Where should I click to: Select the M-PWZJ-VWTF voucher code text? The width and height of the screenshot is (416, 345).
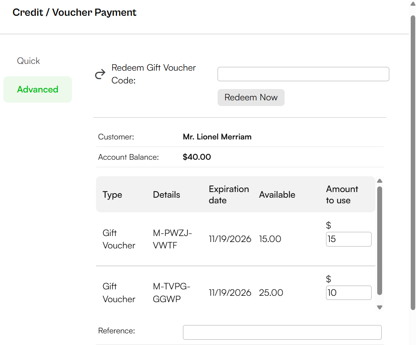(x=172, y=239)
